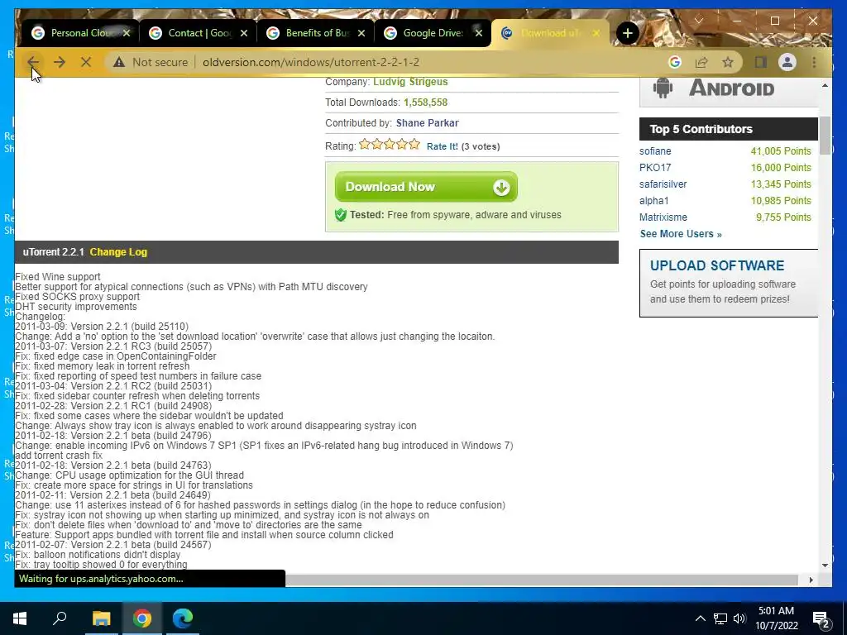Close the Contact | Google tab
Screen dimensions: 847x635
point(244,33)
